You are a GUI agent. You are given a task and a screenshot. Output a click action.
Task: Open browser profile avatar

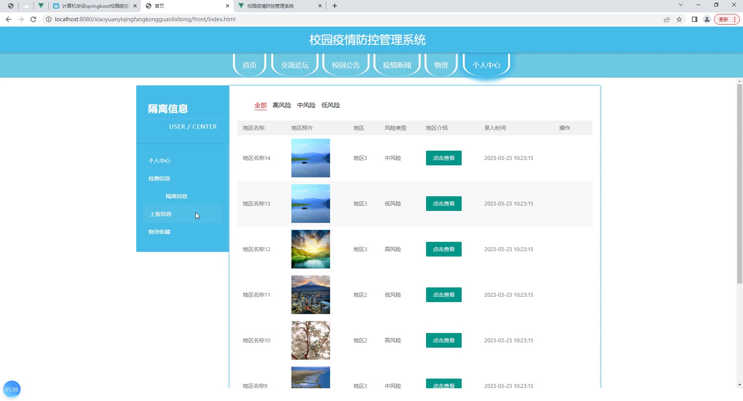click(x=707, y=19)
